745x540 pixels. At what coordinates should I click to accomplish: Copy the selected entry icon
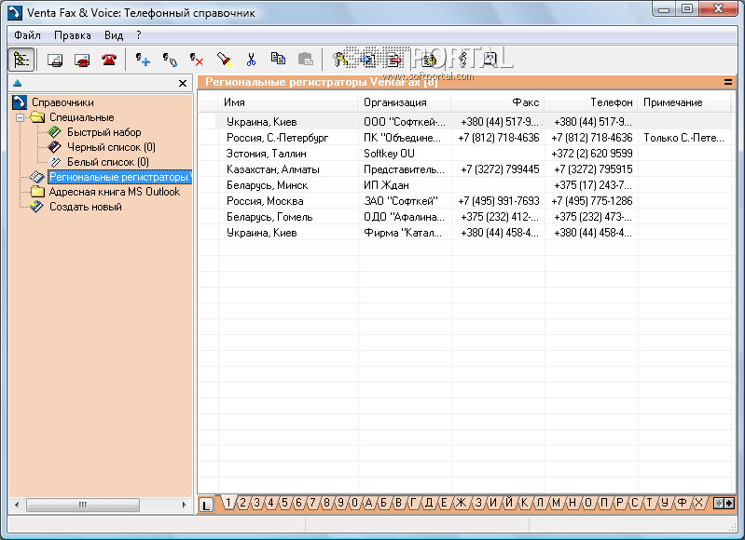pos(278,59)
